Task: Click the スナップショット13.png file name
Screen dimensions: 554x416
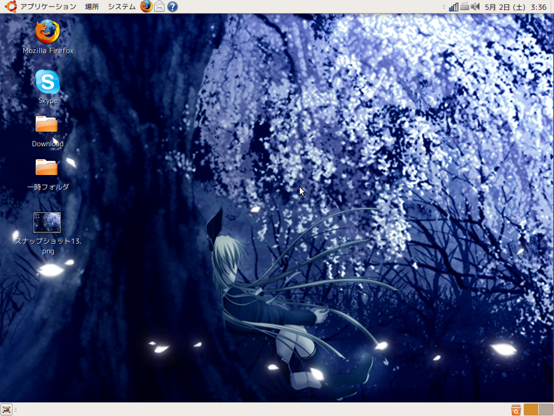Action: pyautogui.click(x=48, y=246)
